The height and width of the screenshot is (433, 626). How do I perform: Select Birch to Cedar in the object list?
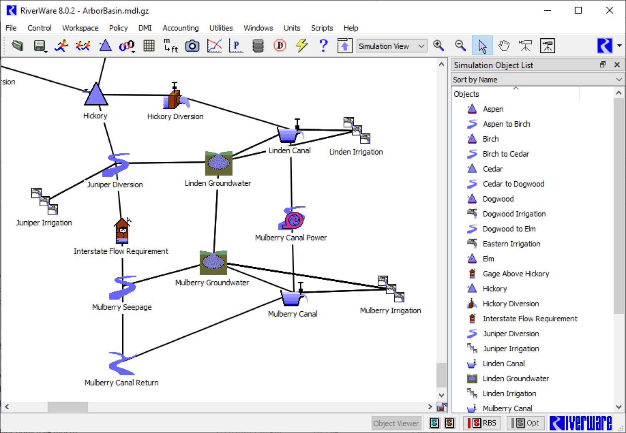tap(505, 154)
